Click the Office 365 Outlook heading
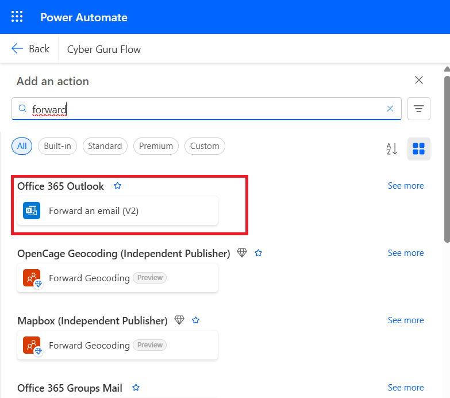The height and width of the screenshot is (398, 450). click(60, 186)
